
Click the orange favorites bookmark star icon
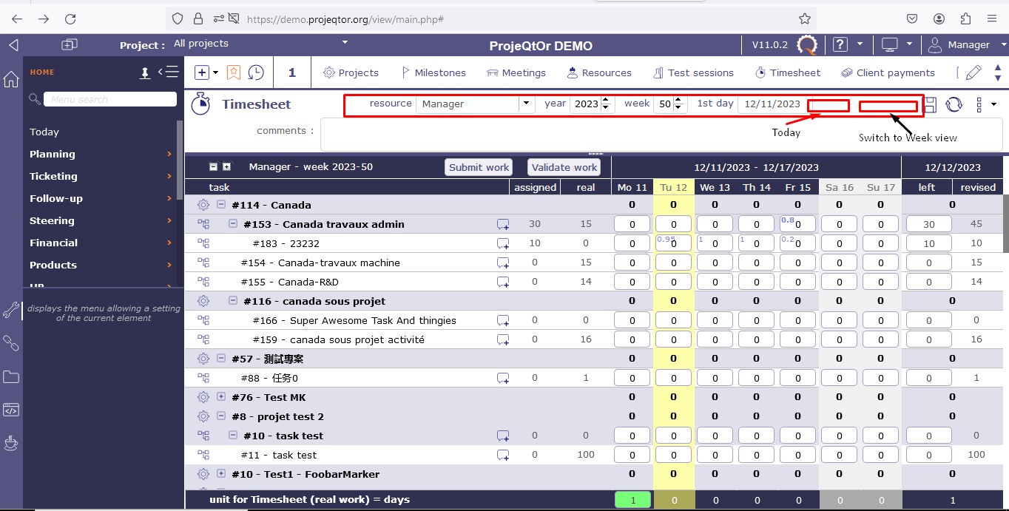click(x=234, y=72)
